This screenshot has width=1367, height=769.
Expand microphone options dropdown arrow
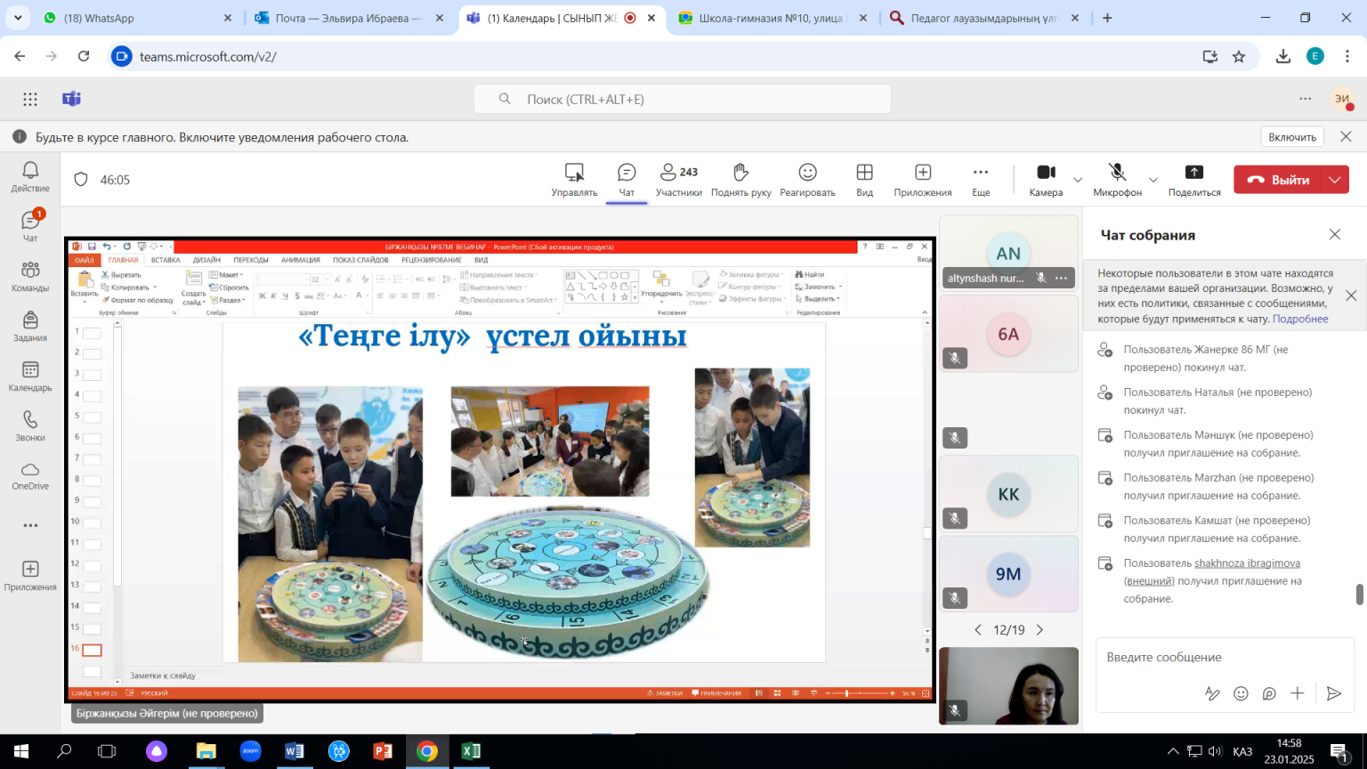coord(1153,180)
